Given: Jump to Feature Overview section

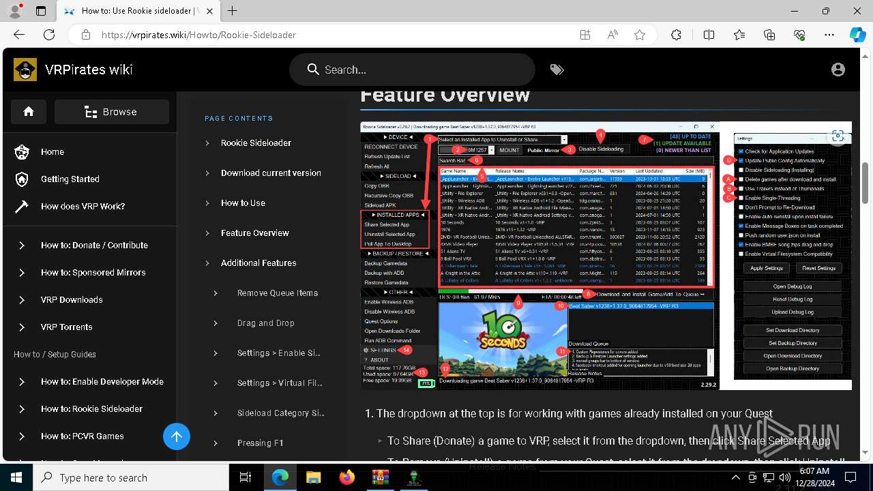Looking at the screenshot, I should pos(255,233).
